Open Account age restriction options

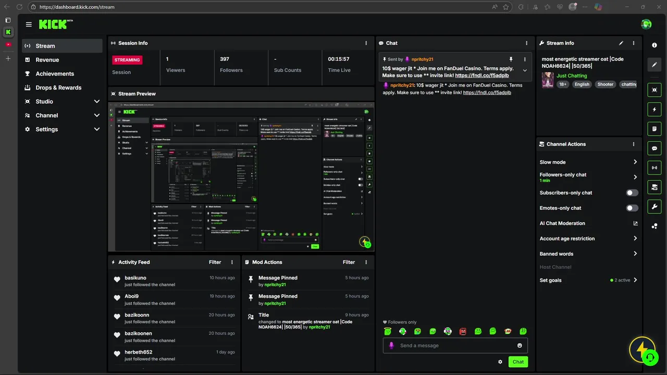click(x=589, y=239)
